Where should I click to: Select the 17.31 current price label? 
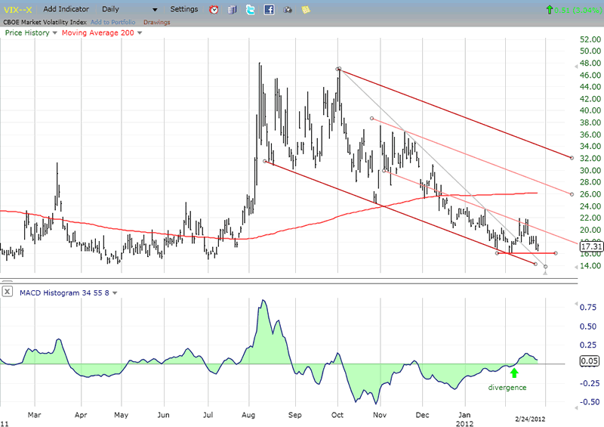tap(590, 246)
